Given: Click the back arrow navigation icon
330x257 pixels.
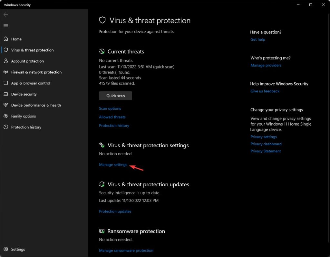Looking at the screenshot, I should click(x=5, y=14).
